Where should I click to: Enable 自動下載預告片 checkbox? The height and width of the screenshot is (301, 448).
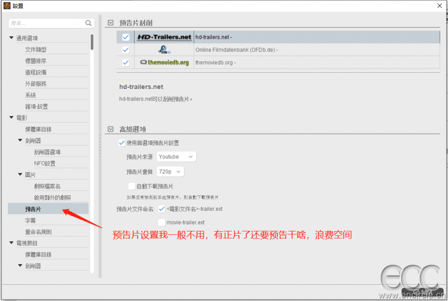pos(132,186)
